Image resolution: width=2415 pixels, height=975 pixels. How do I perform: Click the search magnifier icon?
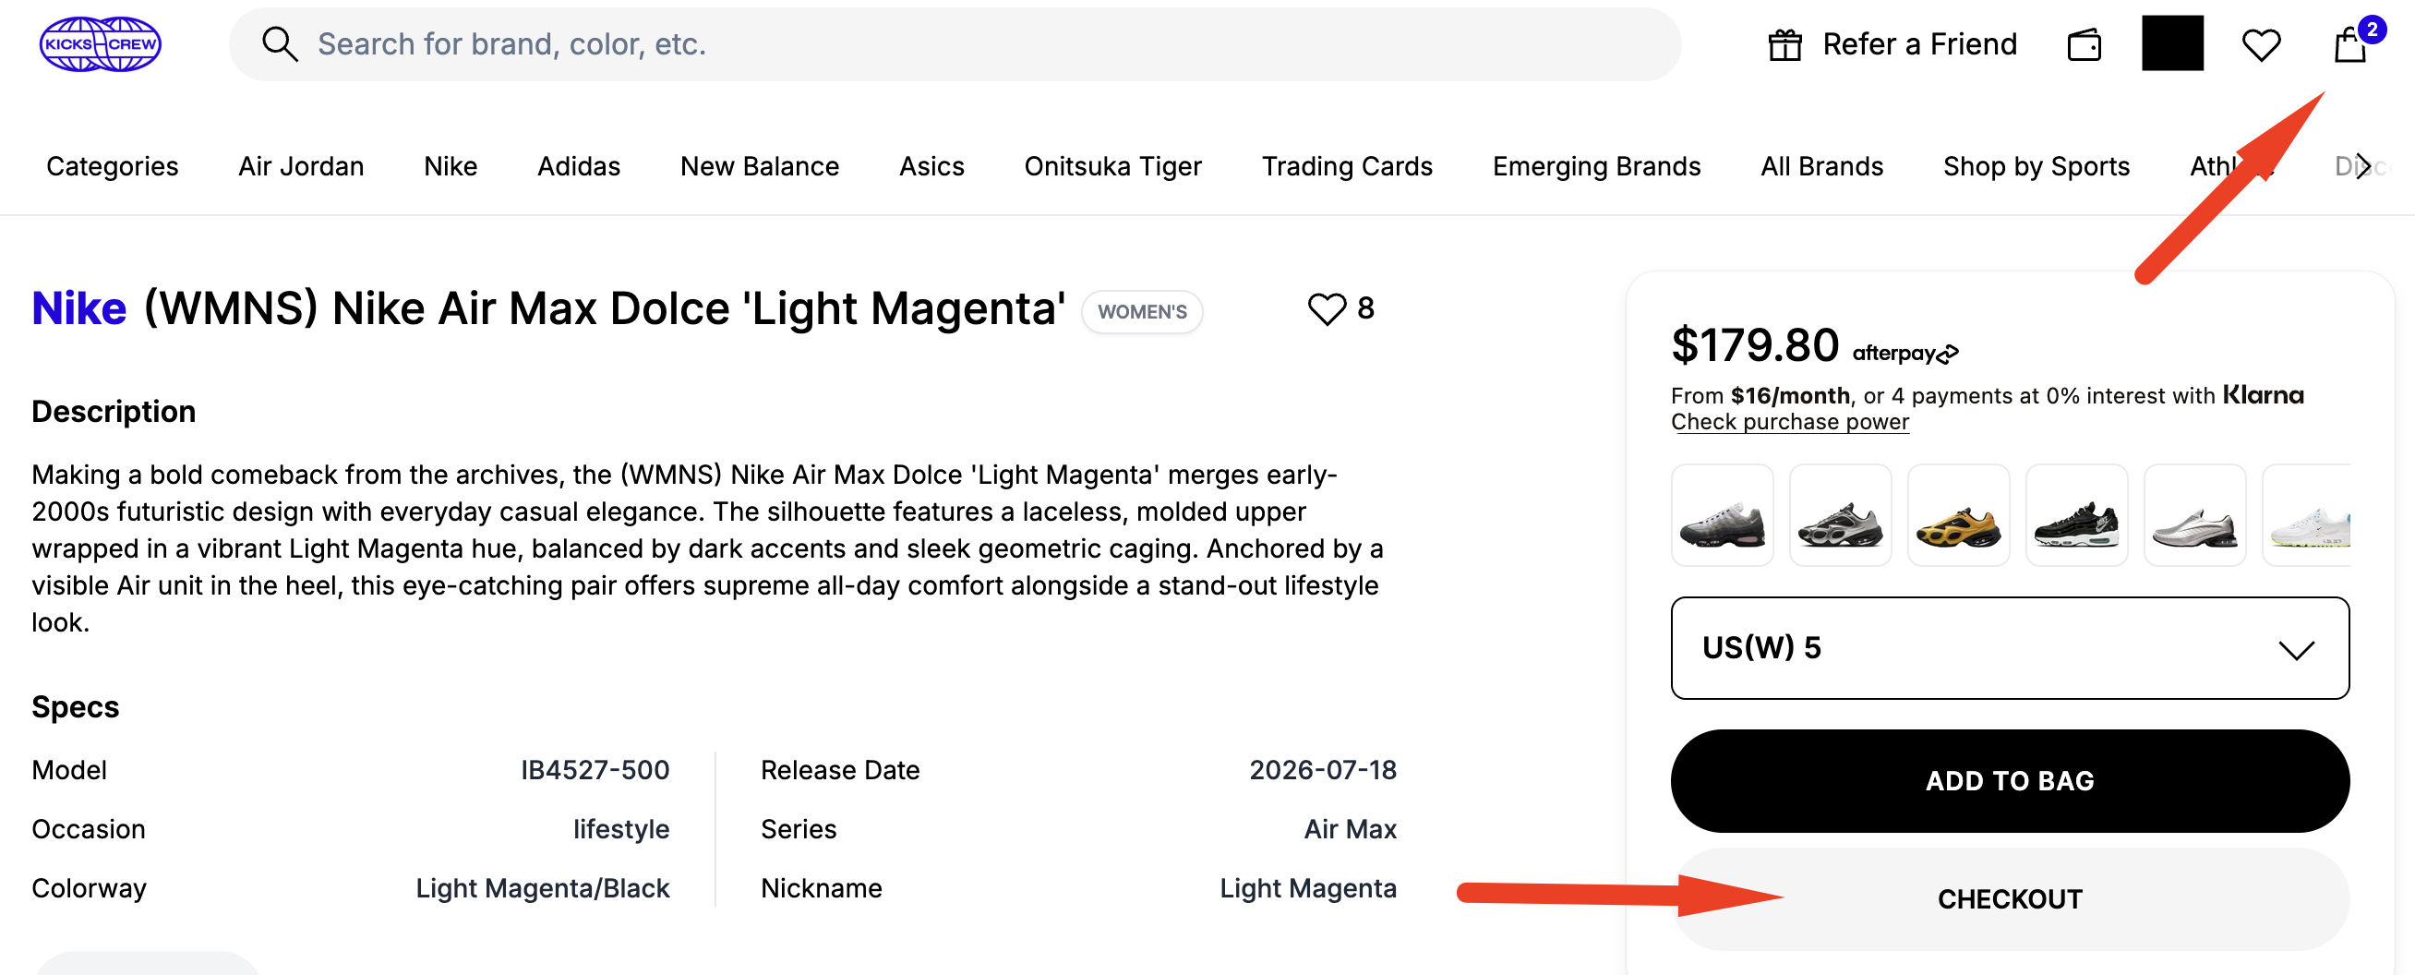pyautogui.click(x=280, y=44)
